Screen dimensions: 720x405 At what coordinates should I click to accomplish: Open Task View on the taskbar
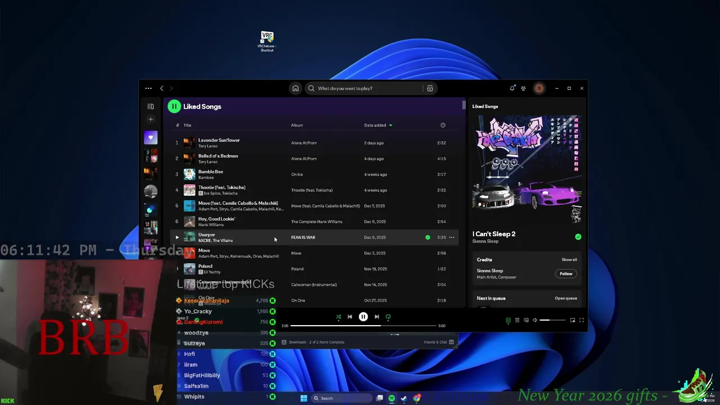click(380, 398)
